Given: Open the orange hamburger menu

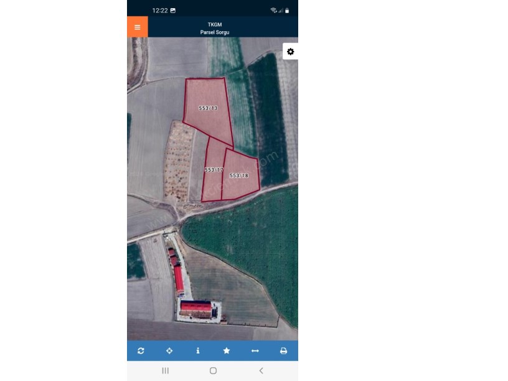Looking at the screenshot, I should [x=138, y=27].
